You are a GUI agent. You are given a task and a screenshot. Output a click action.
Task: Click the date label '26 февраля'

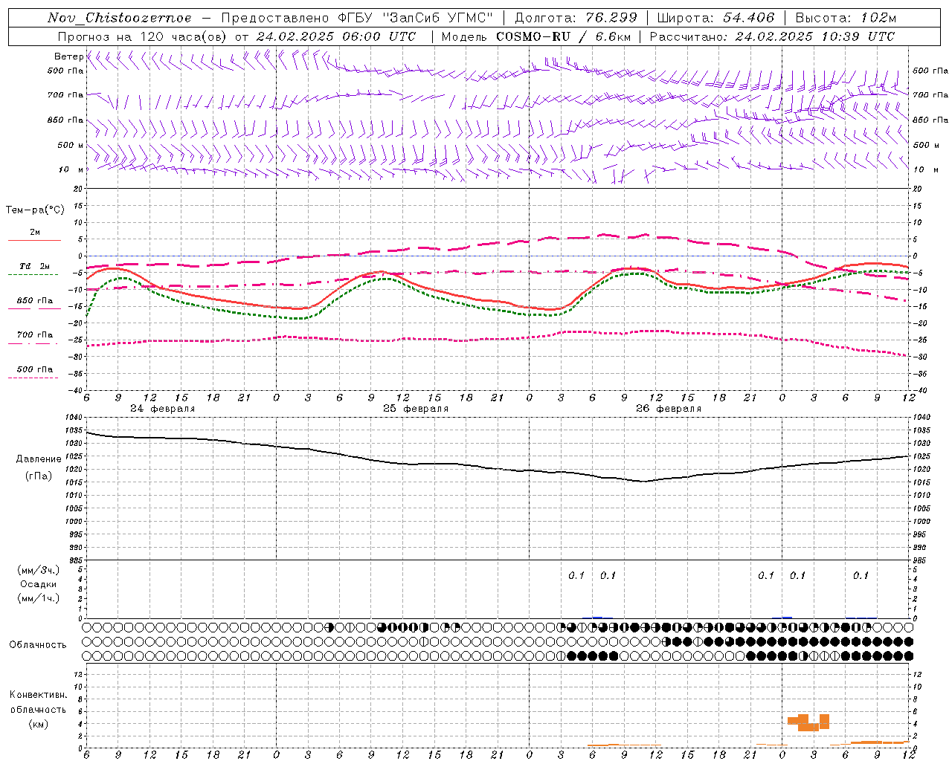point(669,409)
